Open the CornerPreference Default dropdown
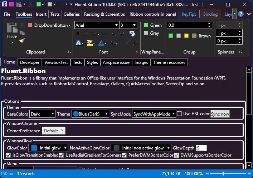 click(x=54, y=131)
